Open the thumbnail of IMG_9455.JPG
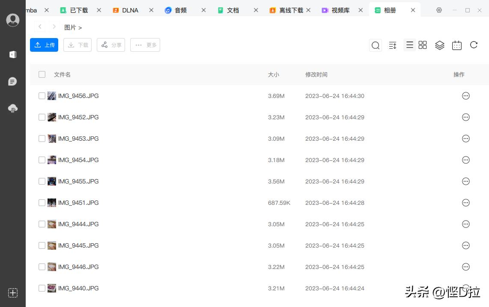This screenshot has height=307, width=489. [51, 181]
